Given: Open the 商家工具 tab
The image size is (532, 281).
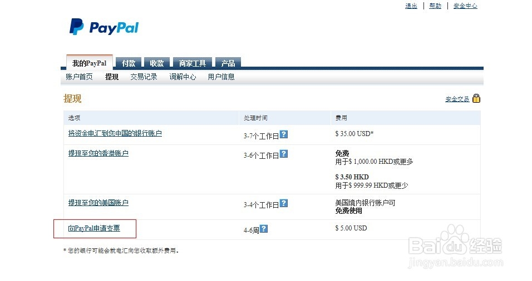Looking at the screenshot, I should [x=193, y=63].
